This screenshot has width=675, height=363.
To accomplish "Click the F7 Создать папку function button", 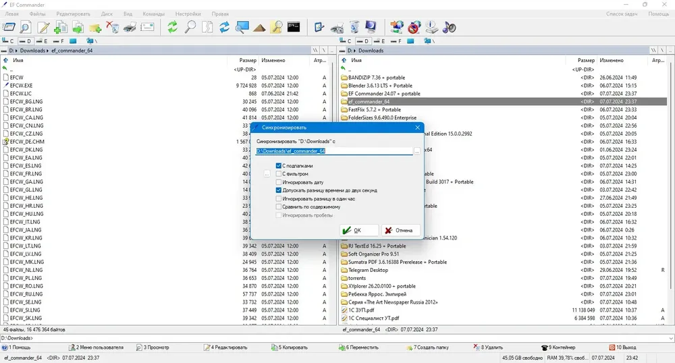I will pos(427,347).
